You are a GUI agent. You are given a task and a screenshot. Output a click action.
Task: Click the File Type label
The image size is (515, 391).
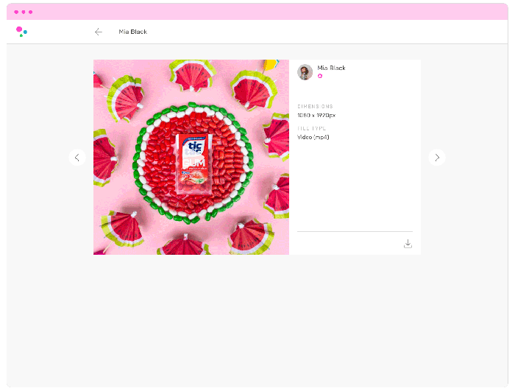point(311,128)
